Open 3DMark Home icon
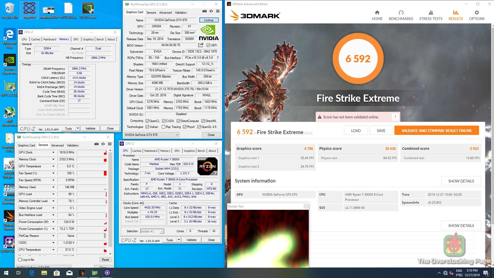 [377, 15]
